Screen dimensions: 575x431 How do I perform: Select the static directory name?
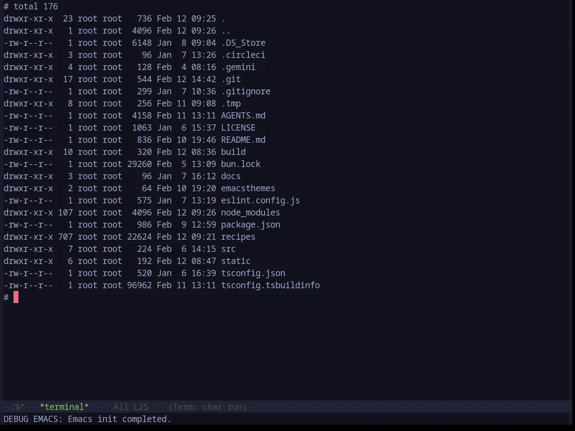pos(236,261)
